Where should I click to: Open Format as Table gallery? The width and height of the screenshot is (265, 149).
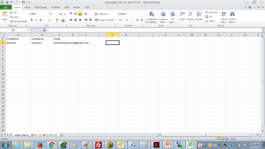[x=163, y=18]
